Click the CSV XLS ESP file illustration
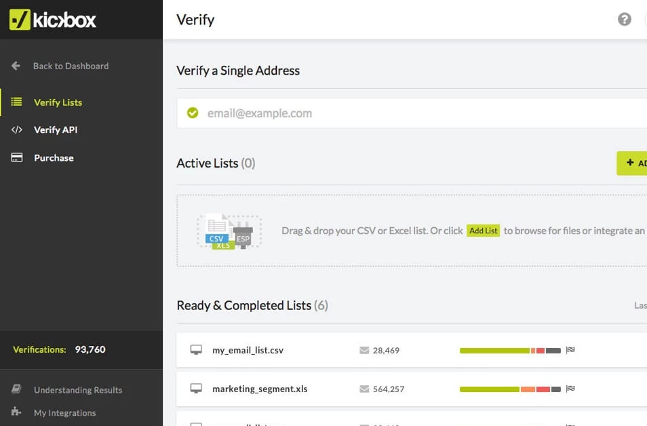This screenshot has width=647, height=426. click(x=229, y=231)
